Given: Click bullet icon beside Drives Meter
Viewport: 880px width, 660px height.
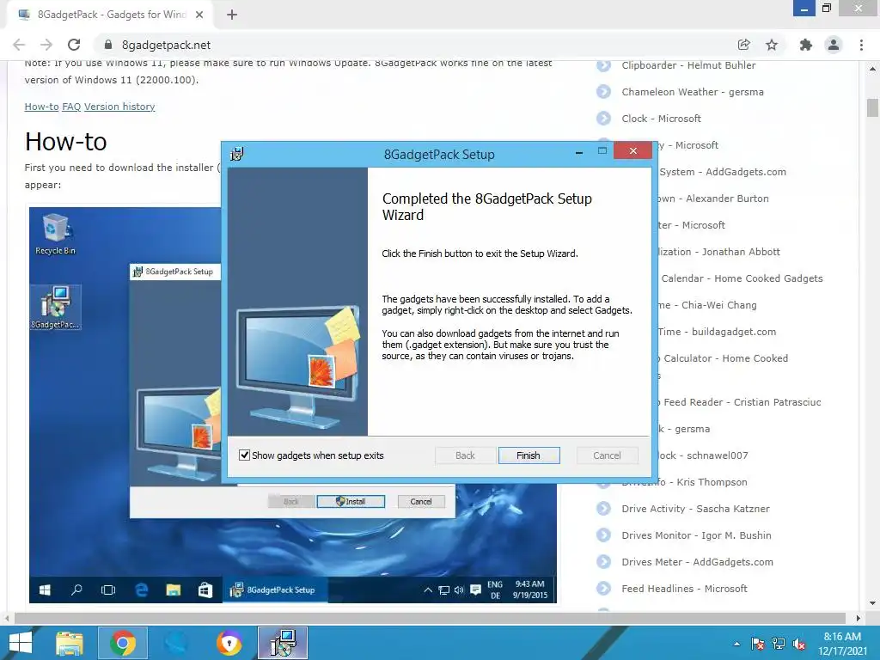Looking at the screenshot, I should click(604, 562).
